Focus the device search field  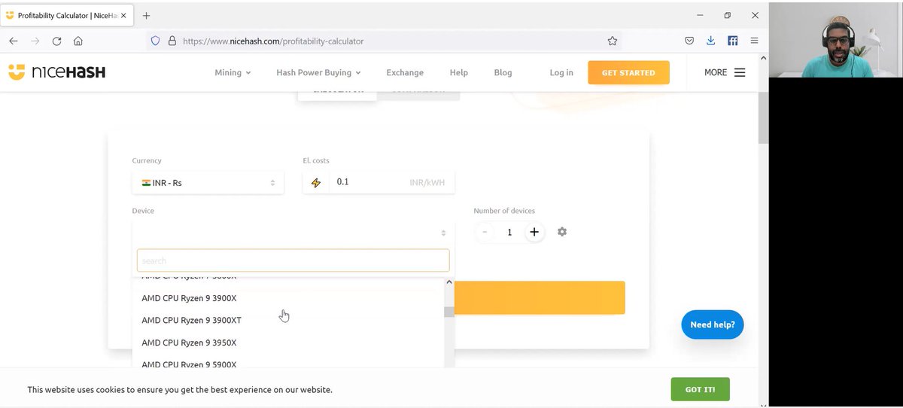coord(293,260)
